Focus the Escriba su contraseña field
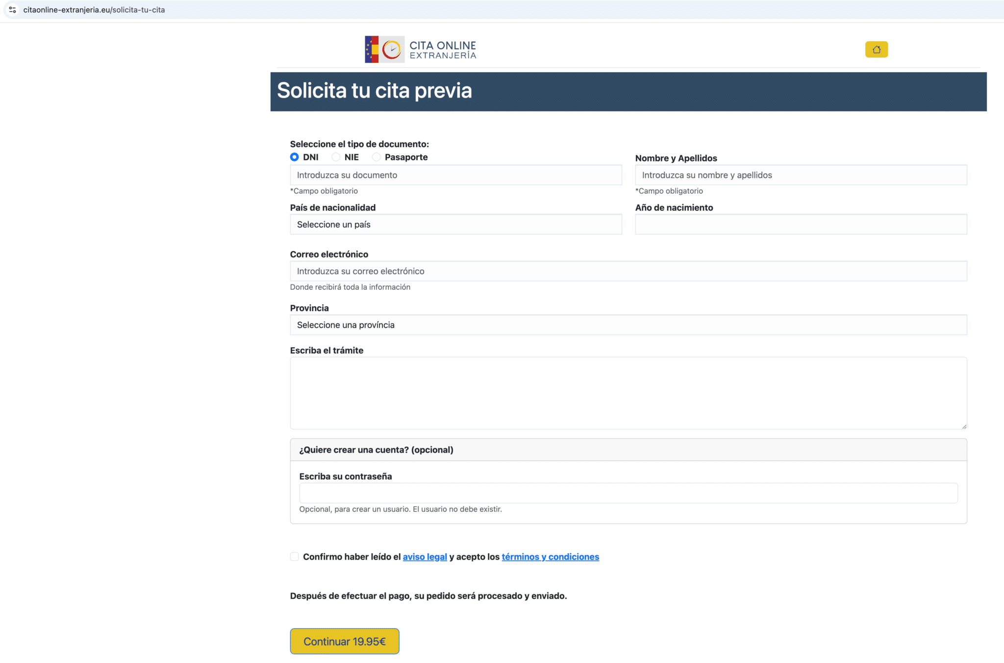This screenshot has width=1004, height=663. click(x=628, y=493)
